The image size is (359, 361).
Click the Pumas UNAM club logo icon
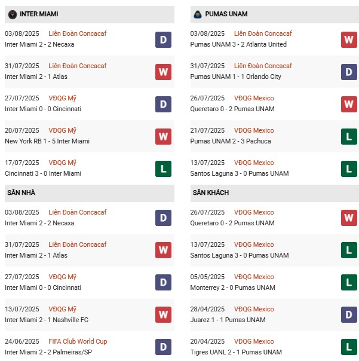(198, 14)
